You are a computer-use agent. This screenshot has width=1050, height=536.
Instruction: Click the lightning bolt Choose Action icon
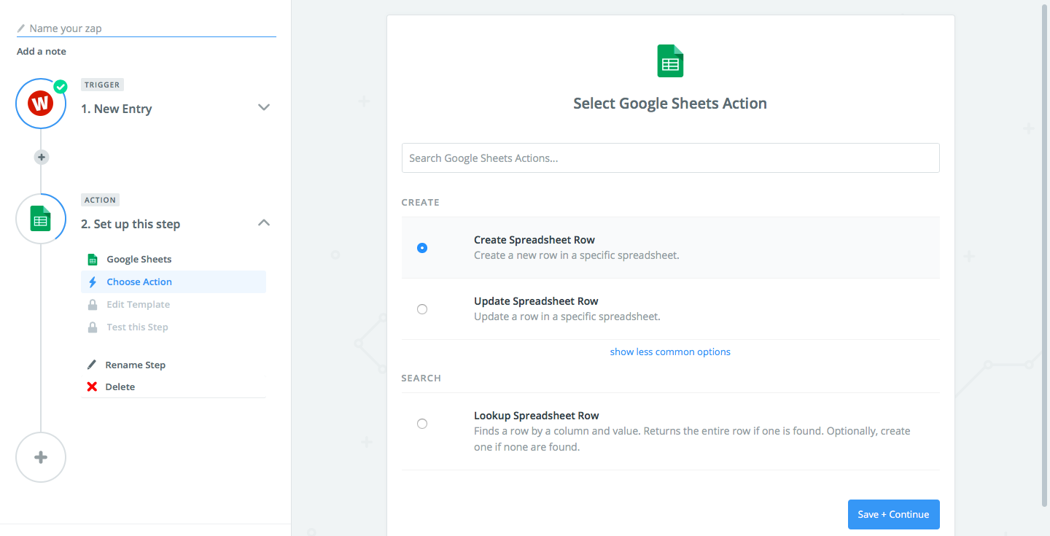pyautogui.click(x=93, y=282)
